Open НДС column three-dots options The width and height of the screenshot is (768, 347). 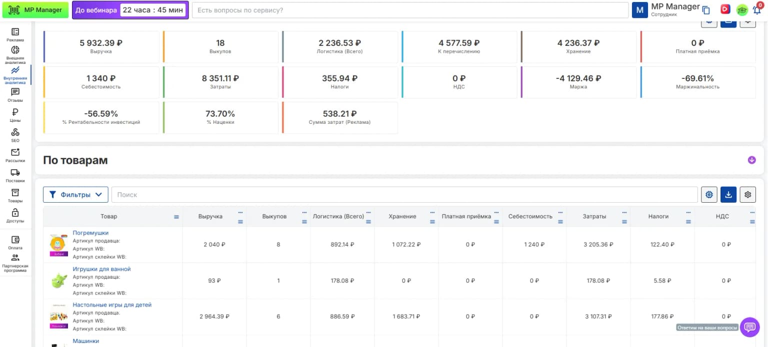[x=752, y=212]
